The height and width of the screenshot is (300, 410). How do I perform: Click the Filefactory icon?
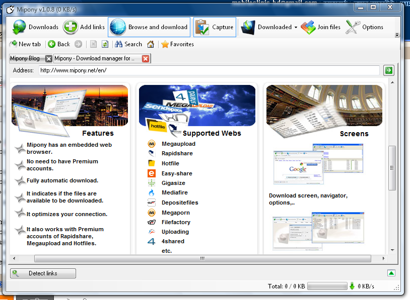152,222
